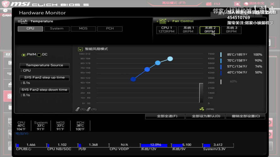This screenshot has width=280, height=157.
Task: Open SYS Fan2 step up time setting
Action: pyautogui.click(x=44, y=78)
